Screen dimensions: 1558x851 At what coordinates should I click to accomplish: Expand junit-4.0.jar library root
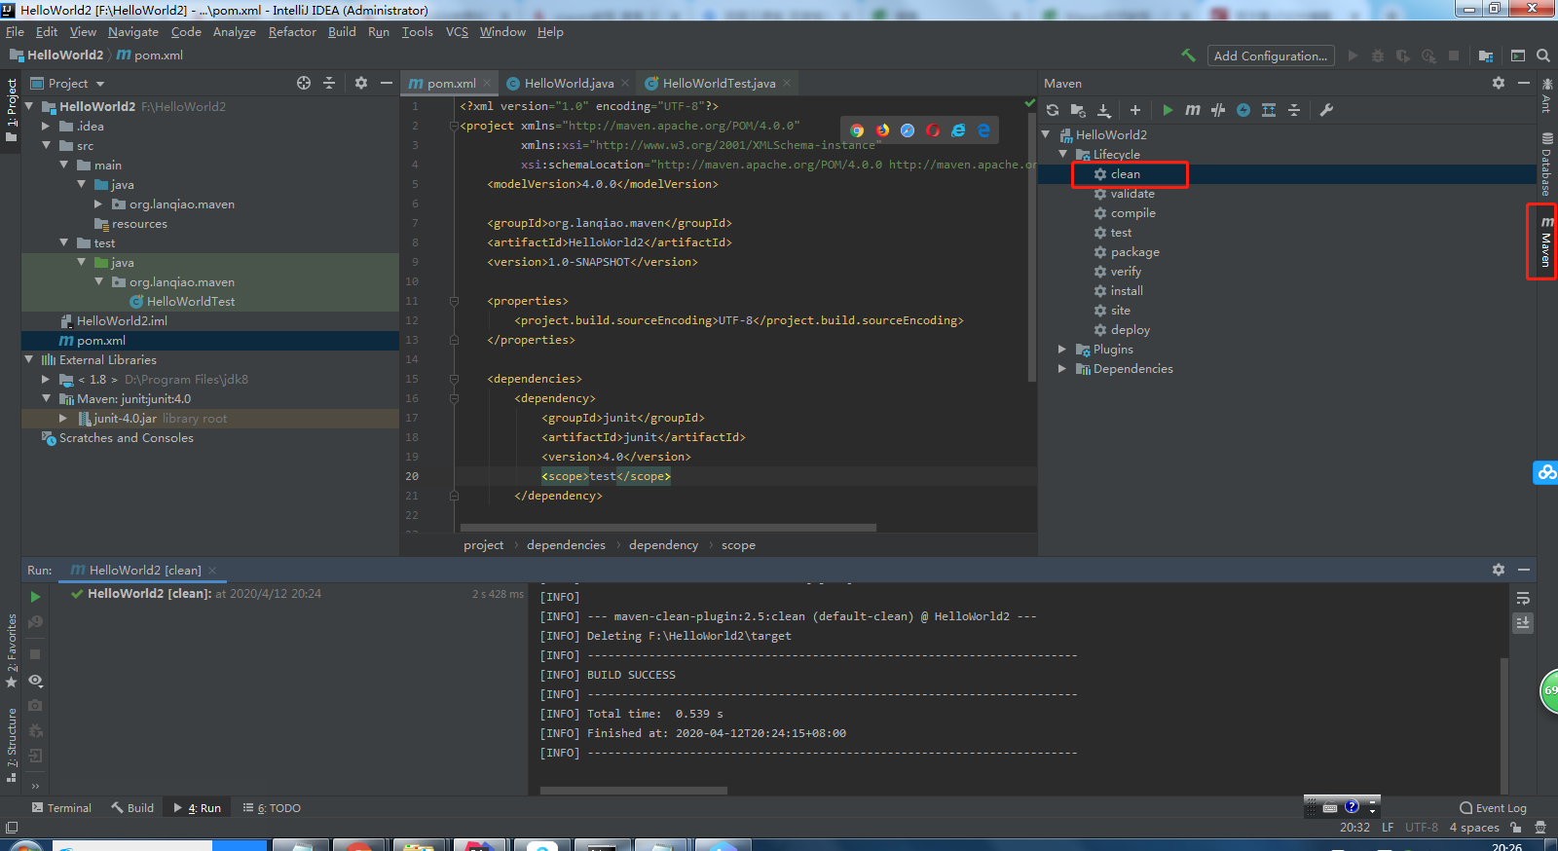[63, 418]
